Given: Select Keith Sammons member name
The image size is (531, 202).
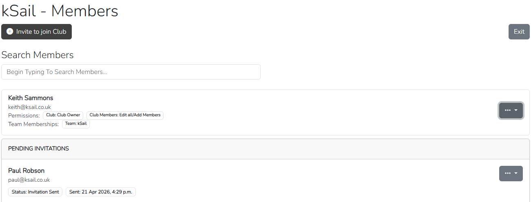Looking at the screenshot, I should 31,98.
